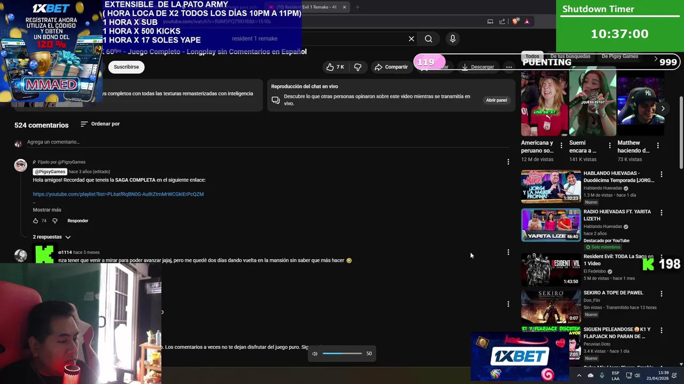Click the Compartir share button
This screenshot has width=684, height=384.
coord(391,67)
